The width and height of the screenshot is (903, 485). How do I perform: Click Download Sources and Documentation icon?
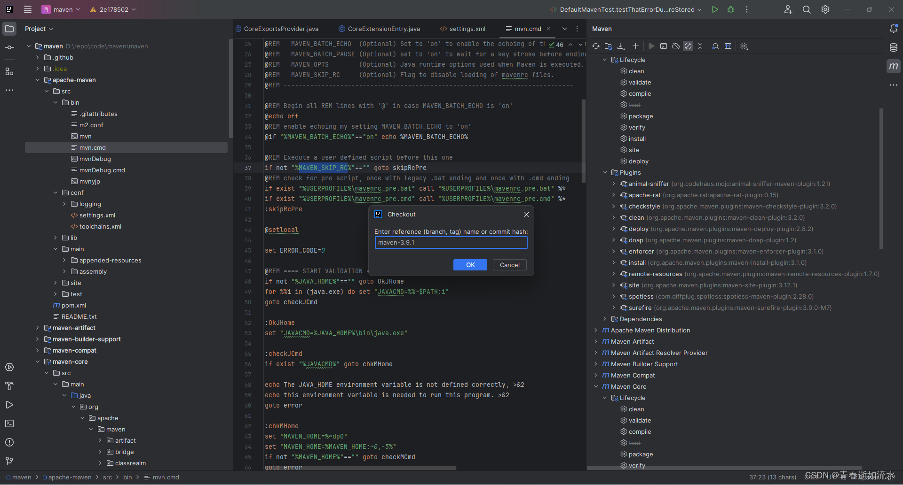click(621, 46)
